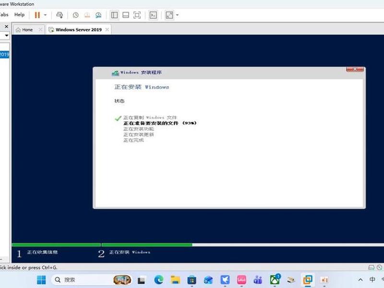Click the '正在准备要安装的文件 (93%)' line
The height and width of the screenshot is (288, 384).
160,123
